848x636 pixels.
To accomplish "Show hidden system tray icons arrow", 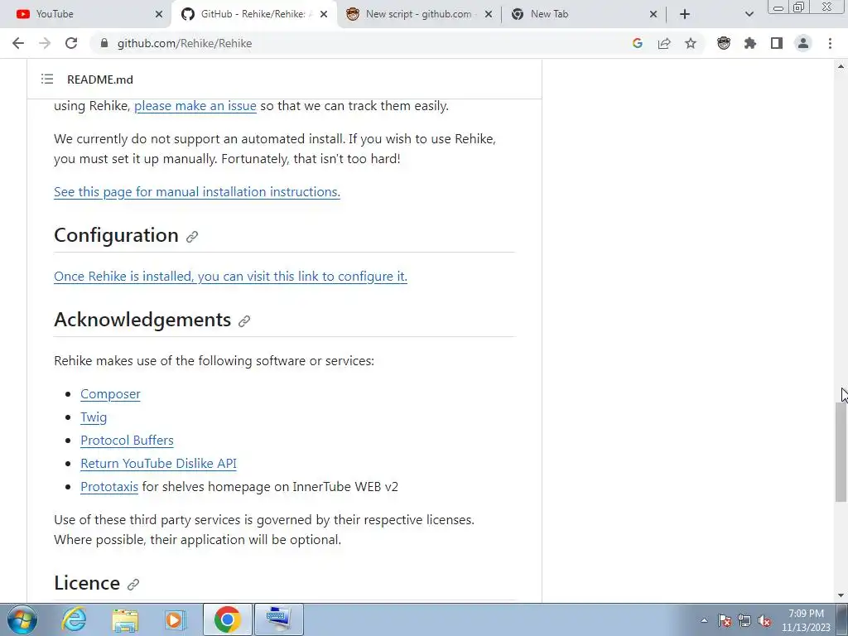I will tap(704, 620).
